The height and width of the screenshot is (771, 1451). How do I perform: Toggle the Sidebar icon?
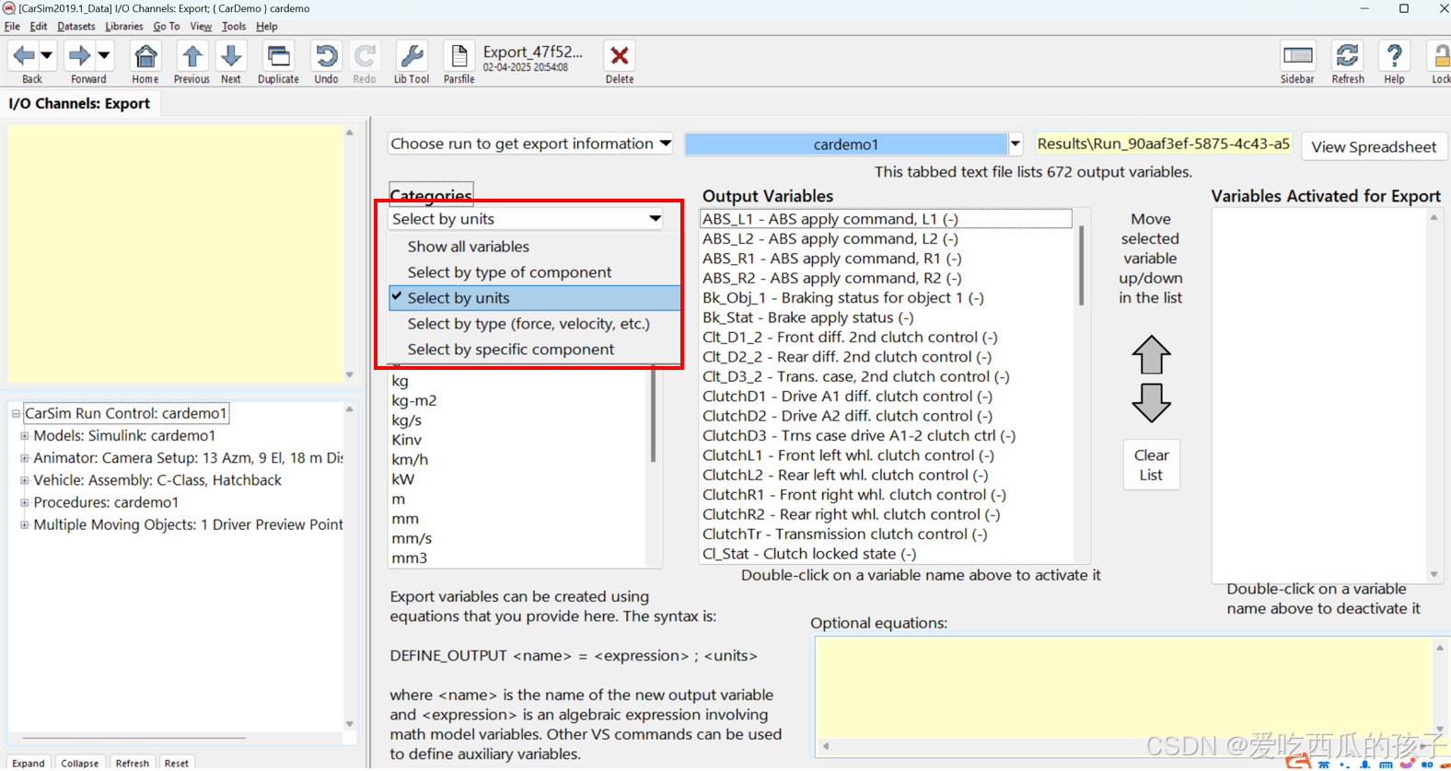[1297, 56]
